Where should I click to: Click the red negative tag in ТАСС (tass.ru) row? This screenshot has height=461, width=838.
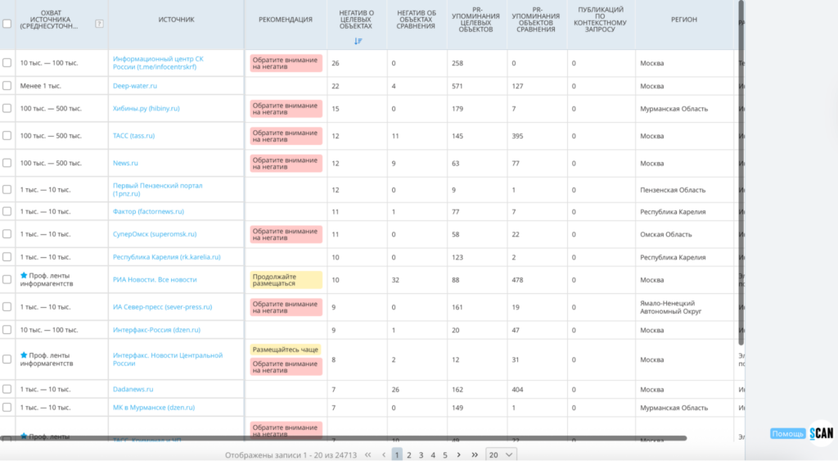pyautogui.click(x=286, y=136)
